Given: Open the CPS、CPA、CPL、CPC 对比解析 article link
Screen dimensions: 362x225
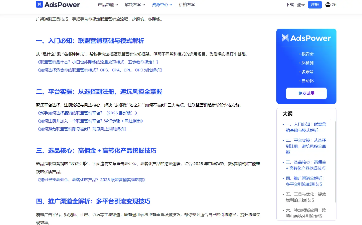Looking at the screenshot, I should (x=99, y=70).
